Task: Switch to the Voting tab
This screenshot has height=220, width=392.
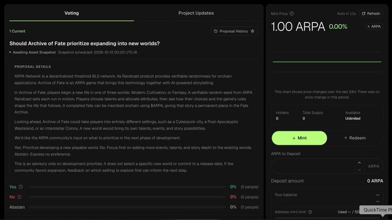Action: point(71,13)
